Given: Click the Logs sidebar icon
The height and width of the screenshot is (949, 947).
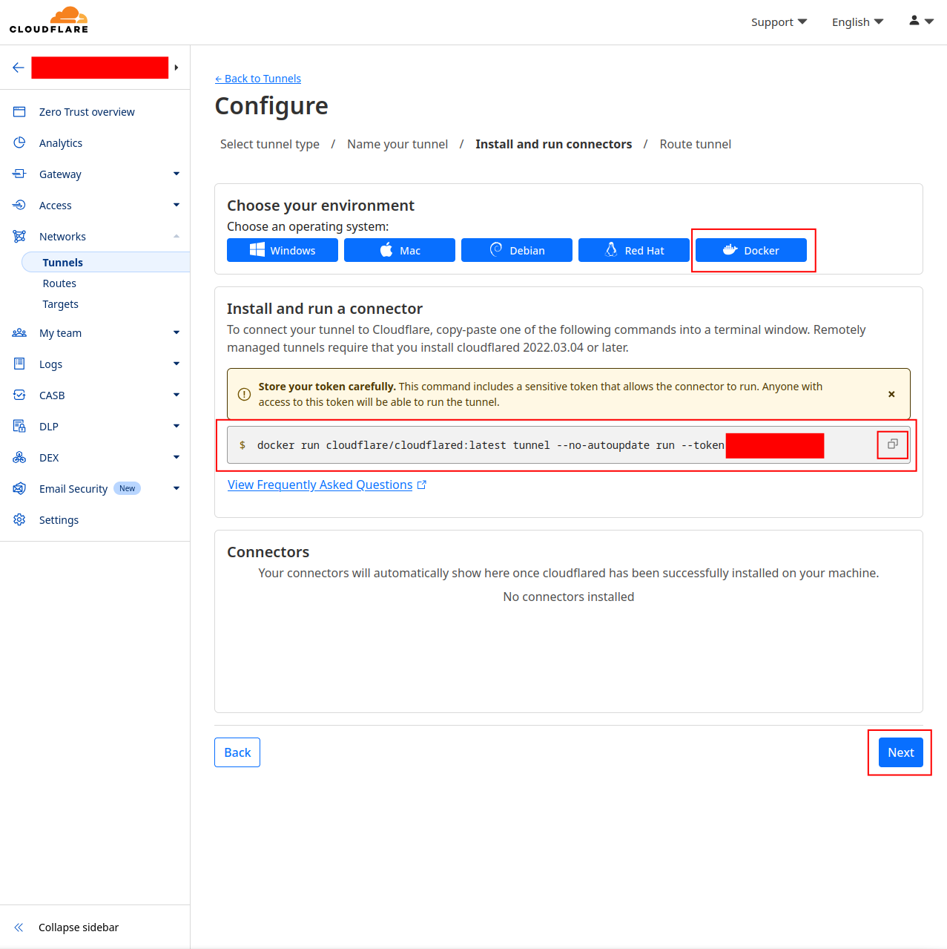Looking at the screenshot, I should tap(19, 364).
